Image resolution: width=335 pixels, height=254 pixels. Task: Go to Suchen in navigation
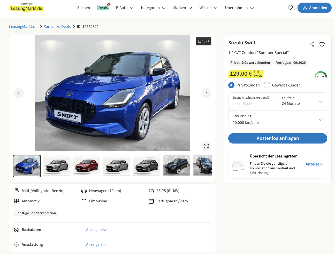(x=83, y=8)
